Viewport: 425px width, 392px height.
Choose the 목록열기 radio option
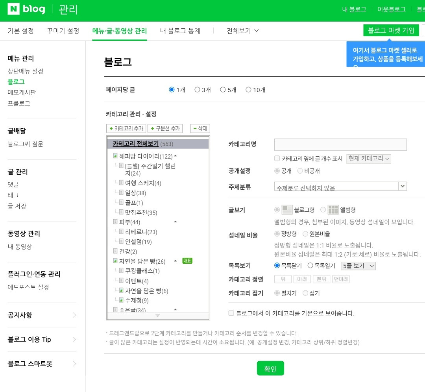pos(310,265)
